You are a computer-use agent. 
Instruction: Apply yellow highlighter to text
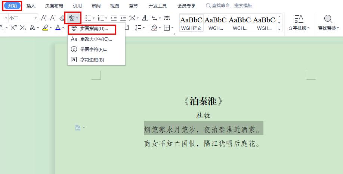pyautogui.click(x=45, y=28)
